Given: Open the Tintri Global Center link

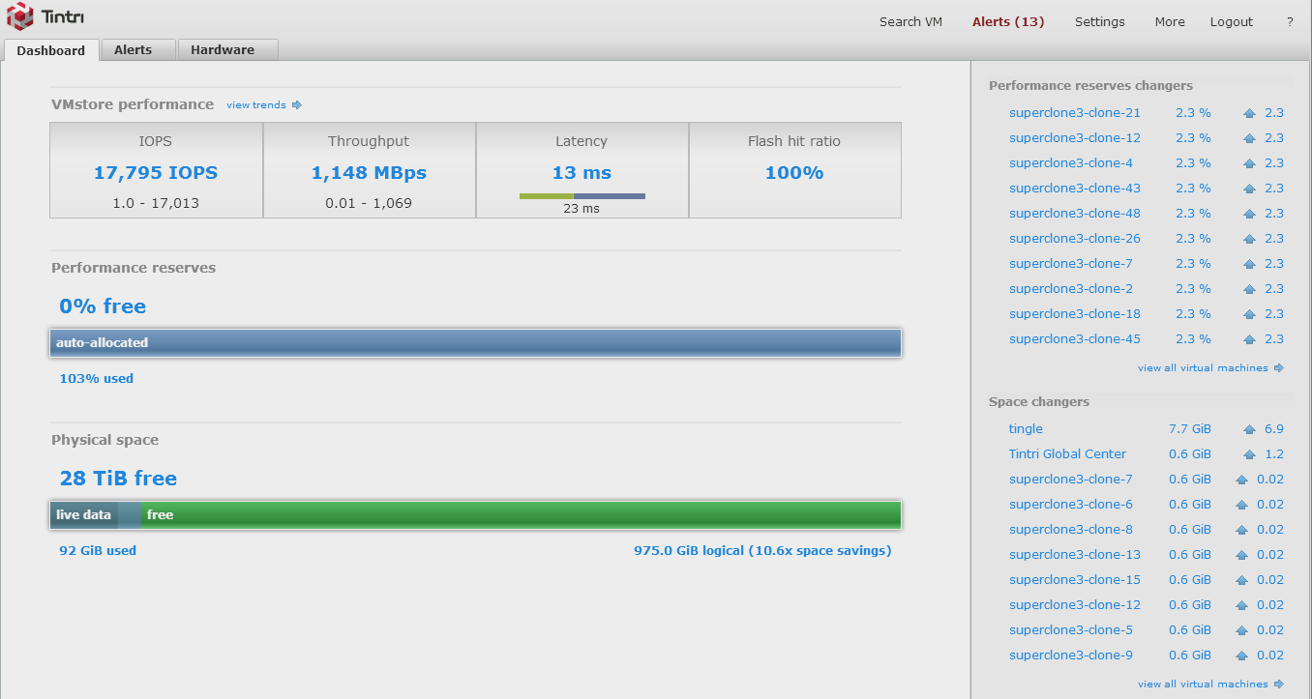Looking at the screenshot, I should 1067,454.
